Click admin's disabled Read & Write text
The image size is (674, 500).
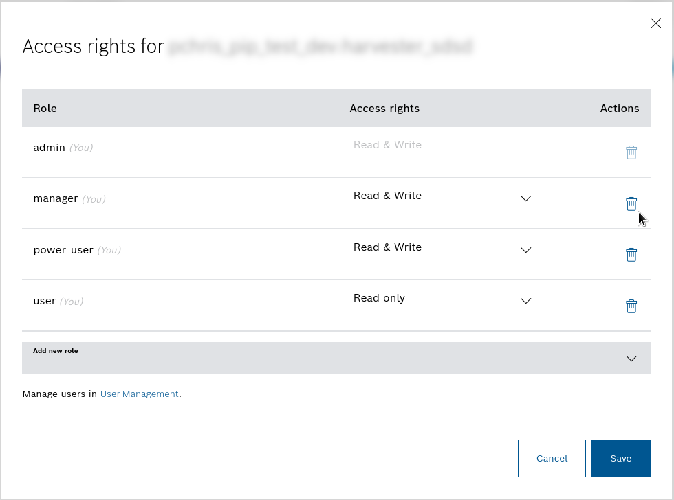pos(387,145)
